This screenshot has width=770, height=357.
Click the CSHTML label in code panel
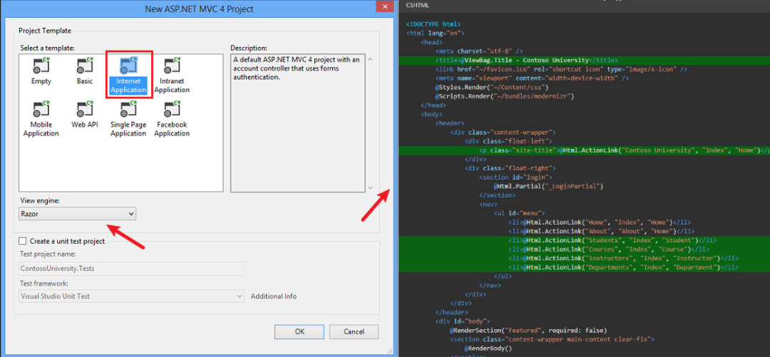click(418, 5)
